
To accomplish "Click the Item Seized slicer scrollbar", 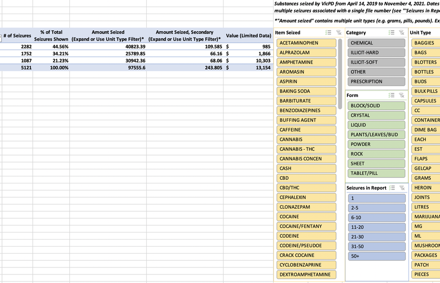I will [340, 74].
